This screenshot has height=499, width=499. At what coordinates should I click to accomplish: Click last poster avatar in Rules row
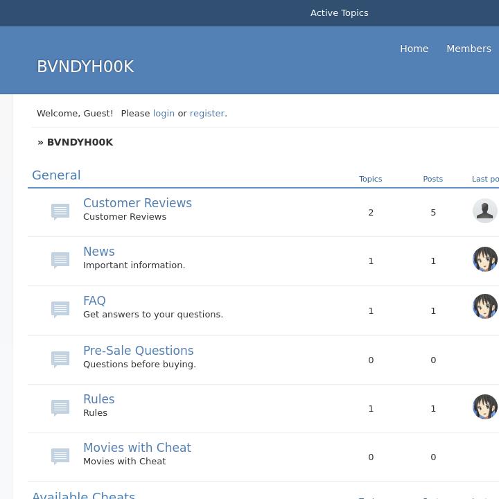point(484,407)
